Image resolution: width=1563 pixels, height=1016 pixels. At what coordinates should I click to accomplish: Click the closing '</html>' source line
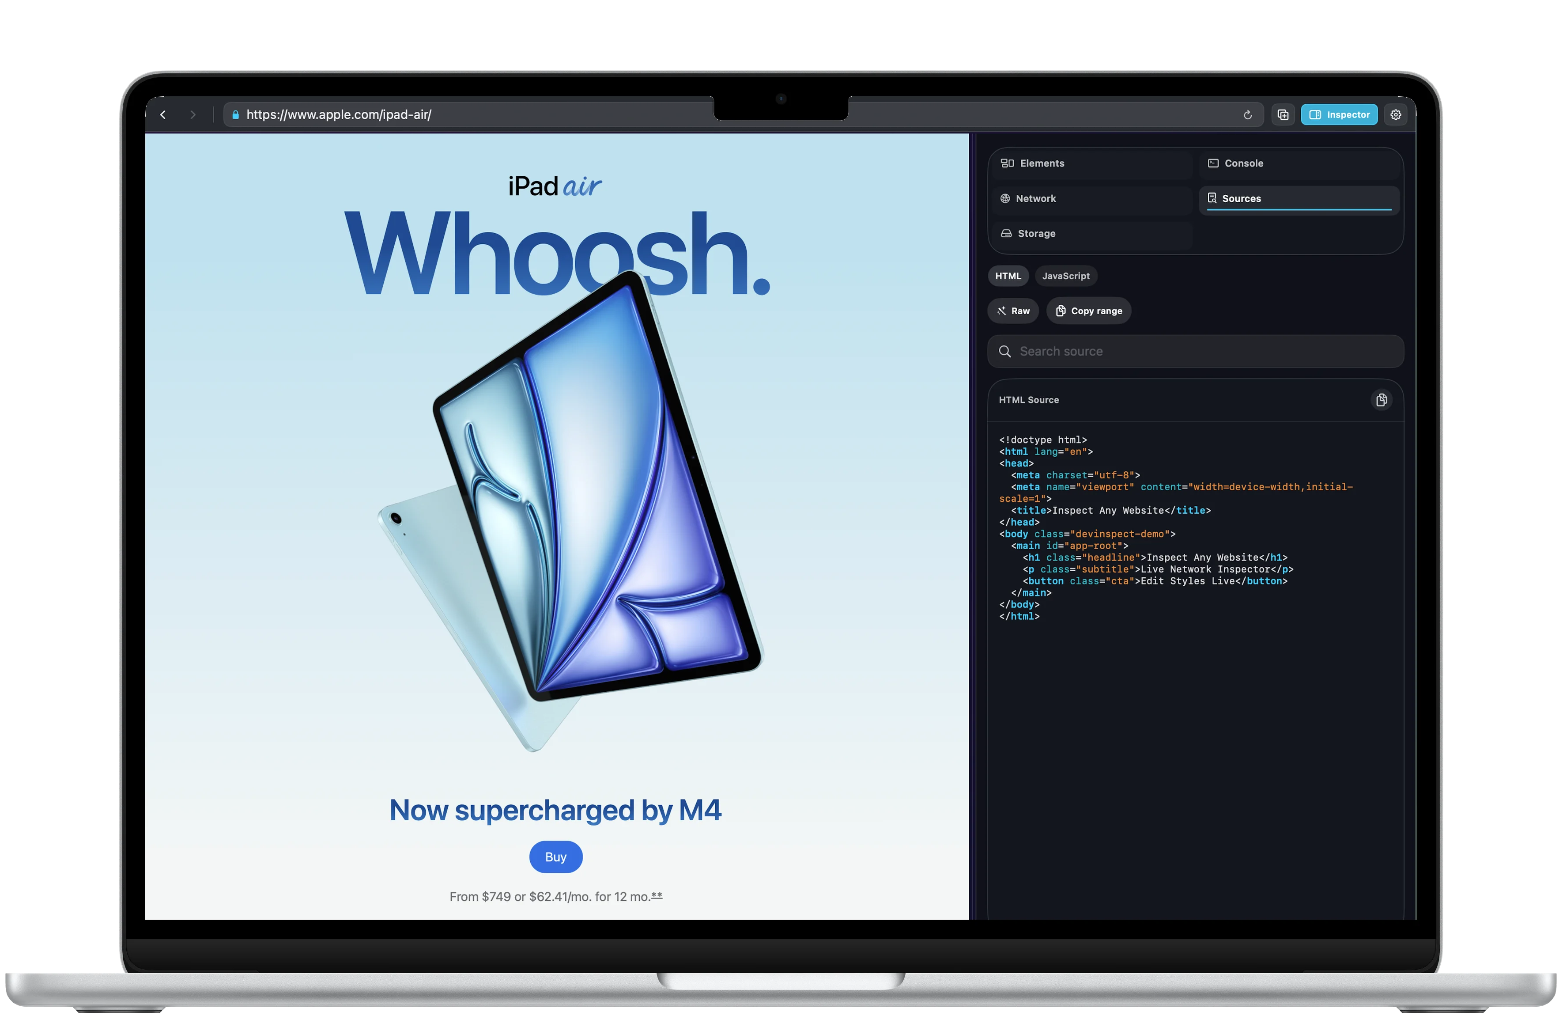(x=1019, y=617)
